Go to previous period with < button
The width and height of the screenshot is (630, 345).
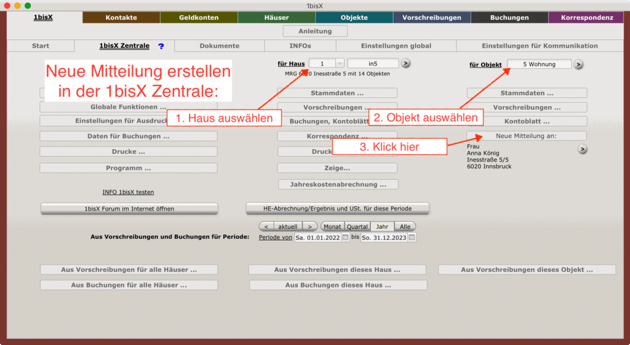(266, 227)
